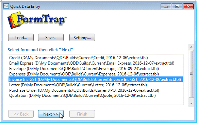This screenshot has height=123, width=197.
Task: Click the Load... button
Action: (21, 37)
